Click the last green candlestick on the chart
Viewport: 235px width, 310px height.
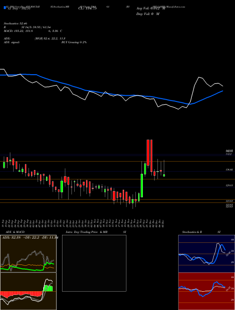coord(164,175)
